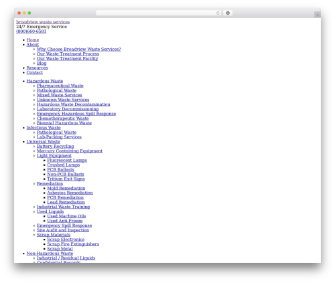Open the Hazardous Waste category link
Screen dimensions: 335x283
coord(45,81)
